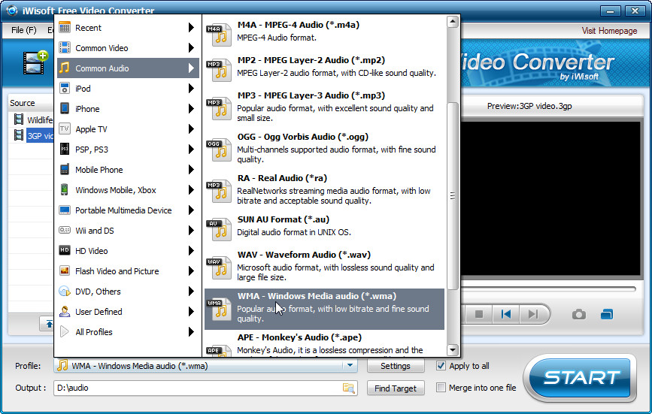Click the film icon beside 3GP video file

(x=19, y=135)
